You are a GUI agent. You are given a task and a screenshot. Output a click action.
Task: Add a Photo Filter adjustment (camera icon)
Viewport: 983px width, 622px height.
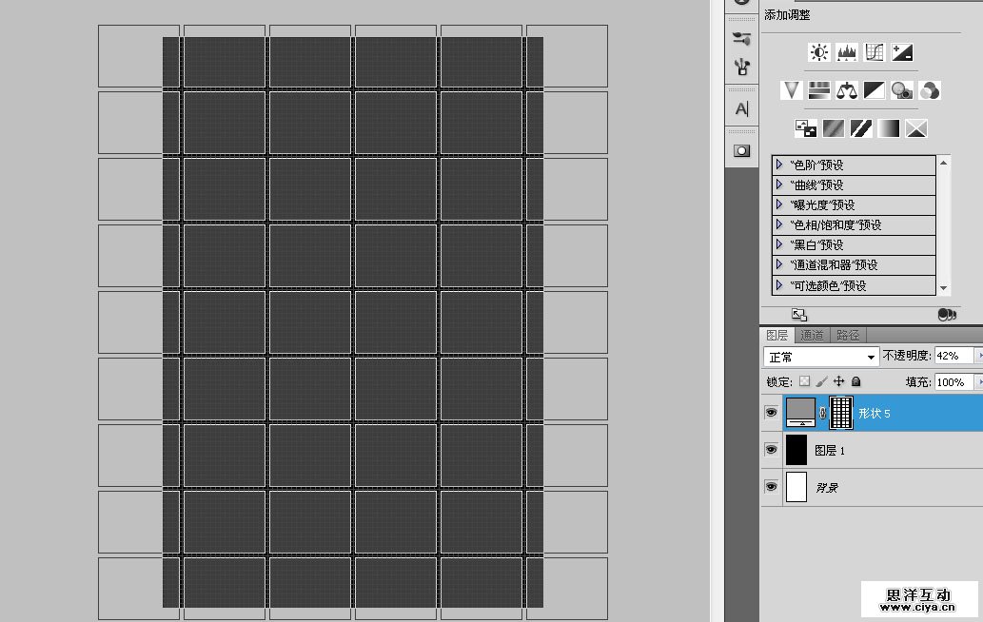coord(902,90)
